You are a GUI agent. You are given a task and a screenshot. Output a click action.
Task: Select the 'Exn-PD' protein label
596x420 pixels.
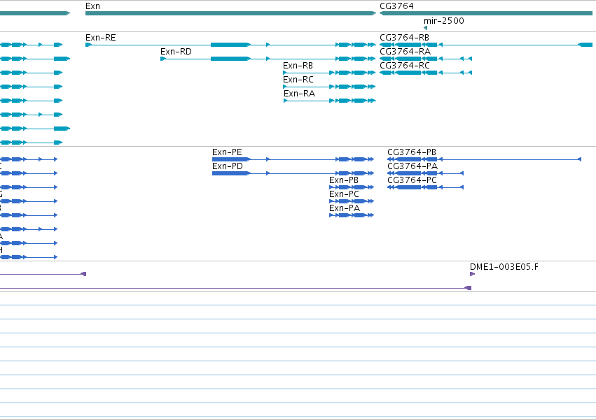[228, 166]
